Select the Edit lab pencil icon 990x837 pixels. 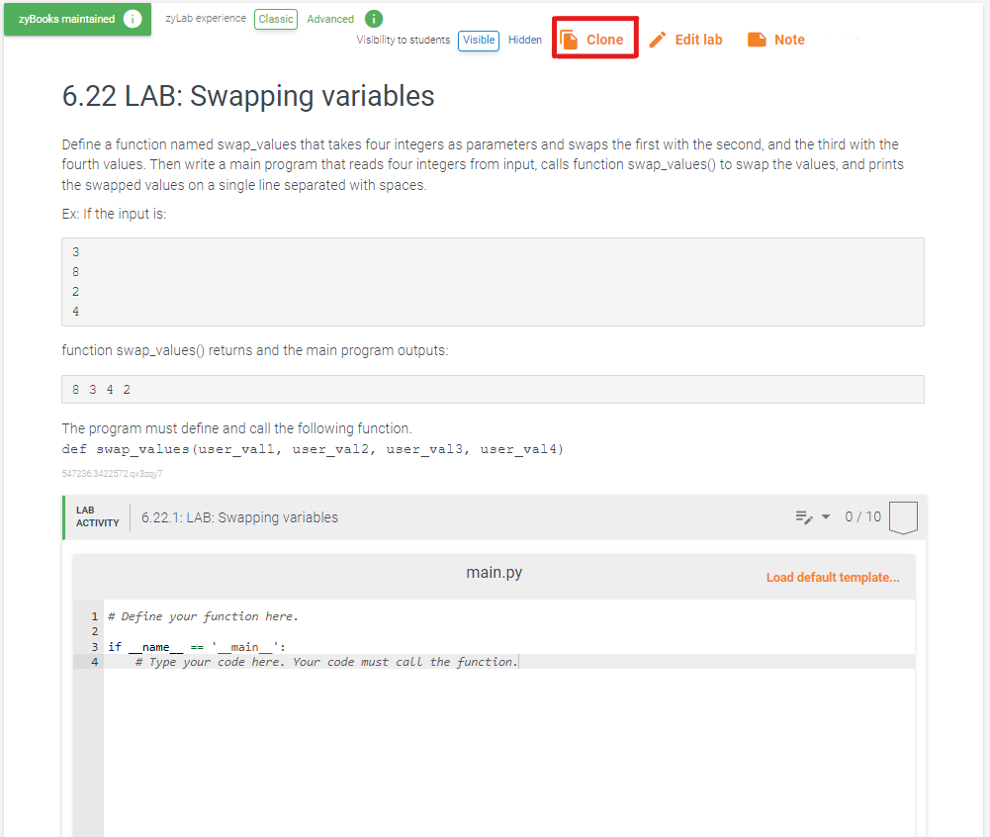[x=658, y=39]
